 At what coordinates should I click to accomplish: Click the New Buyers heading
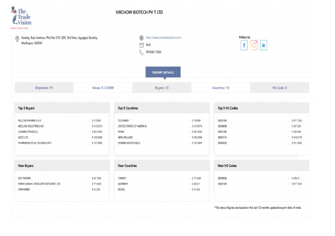(26, 166)
